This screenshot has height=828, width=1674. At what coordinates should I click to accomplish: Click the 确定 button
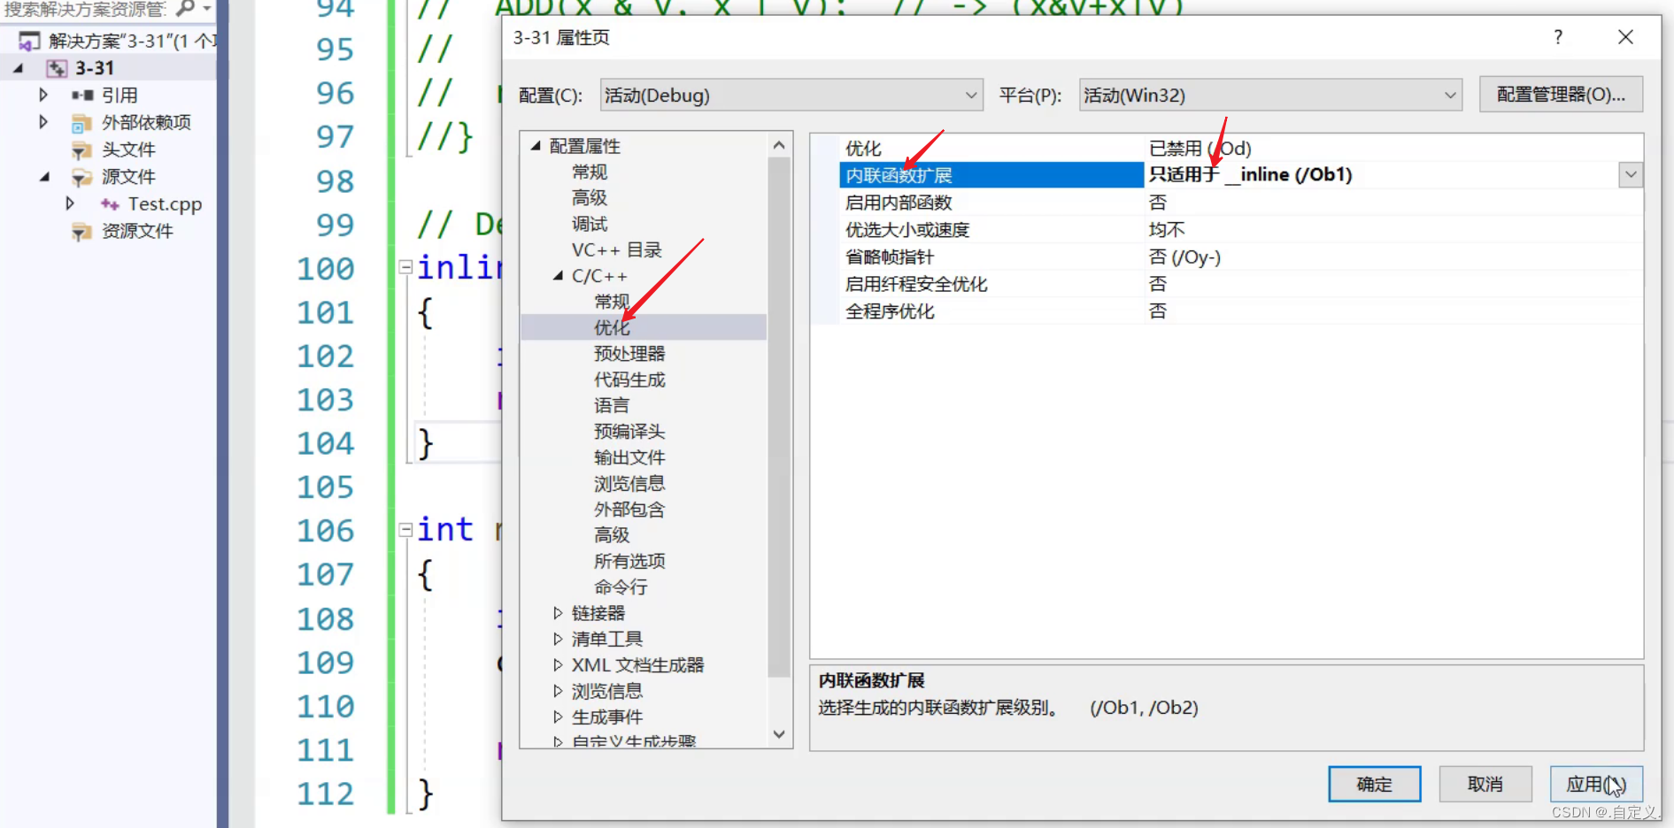coord(1375,784)
